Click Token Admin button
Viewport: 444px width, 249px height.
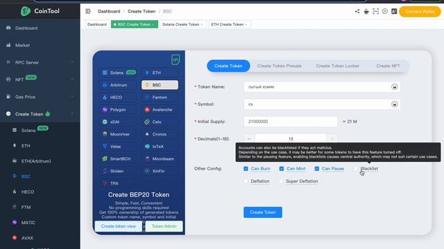pos(164,226)
